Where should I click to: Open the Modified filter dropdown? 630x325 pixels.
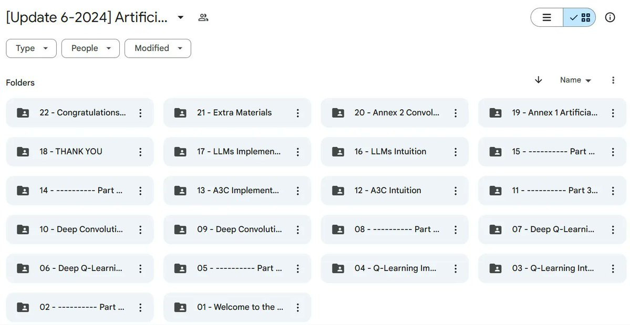coord(158,48)
